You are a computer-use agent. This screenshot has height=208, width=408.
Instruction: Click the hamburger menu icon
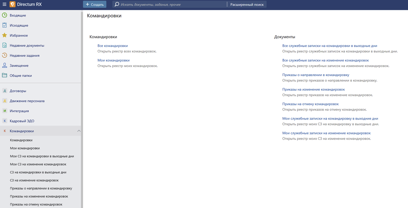pyautogui.click(x=4, y=4)
